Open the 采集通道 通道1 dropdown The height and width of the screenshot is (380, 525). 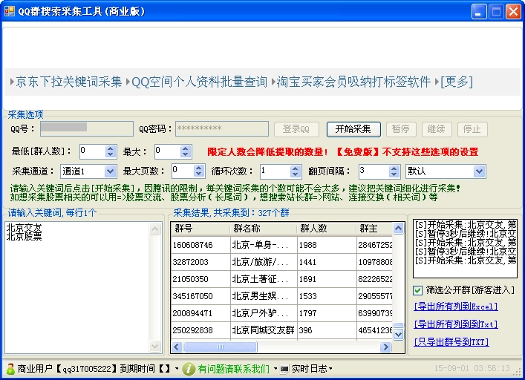tap(110, 171)
